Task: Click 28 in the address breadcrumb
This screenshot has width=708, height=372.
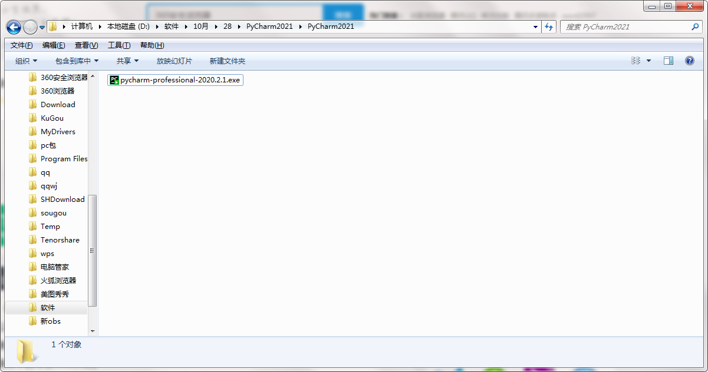Action: click(228, 26)
